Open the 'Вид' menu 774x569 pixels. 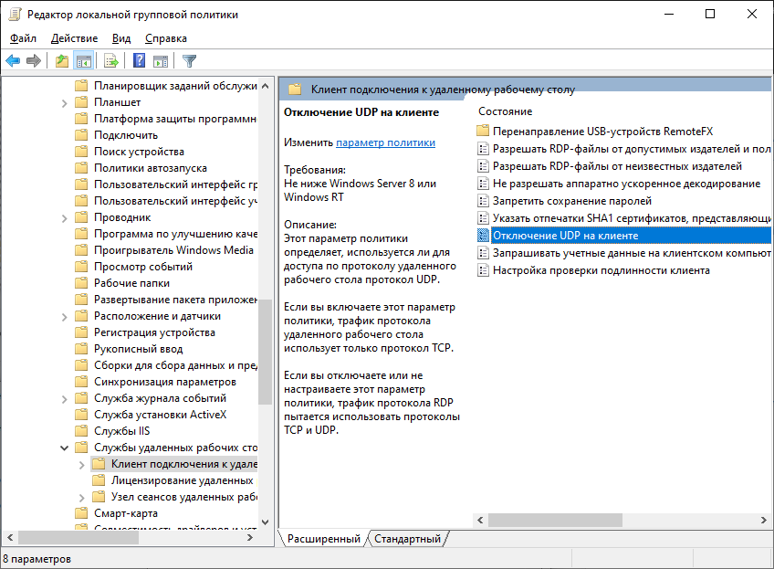point(121,38)
